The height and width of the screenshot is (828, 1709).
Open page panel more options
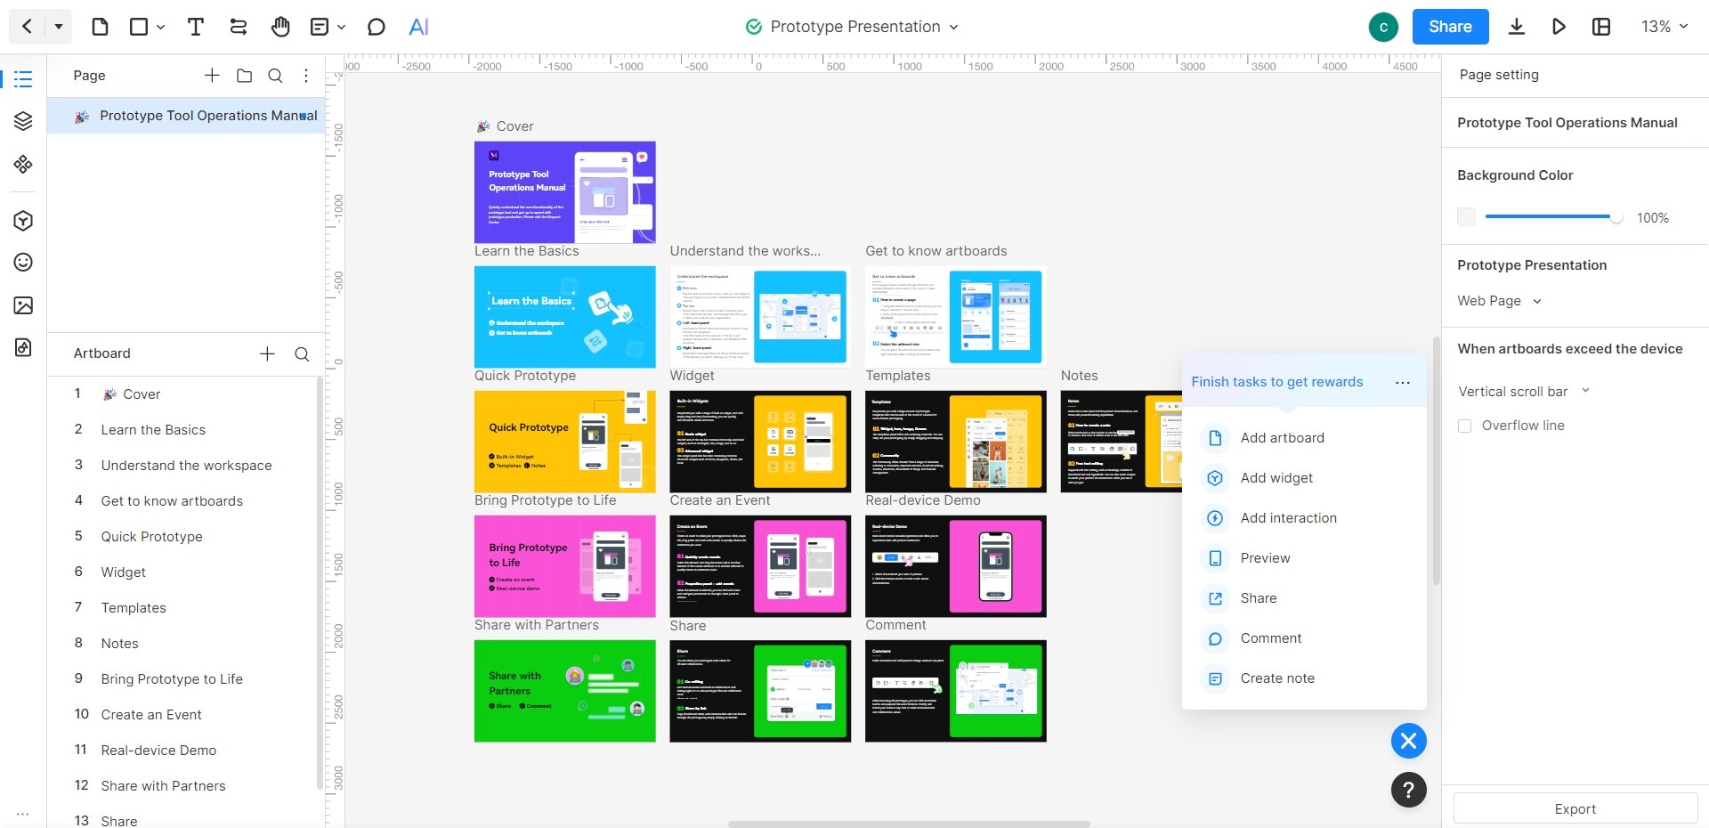[x=306, y=76]
